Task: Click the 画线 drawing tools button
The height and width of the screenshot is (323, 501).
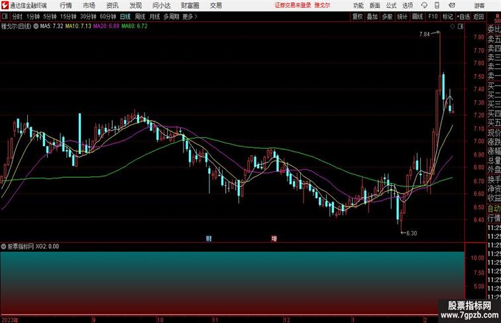Action: pyautogui.click(x=417, y=17)
